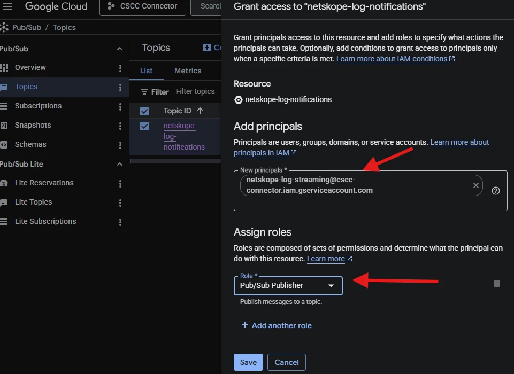Open the three-dot menu for Lite Reservations

120,184
